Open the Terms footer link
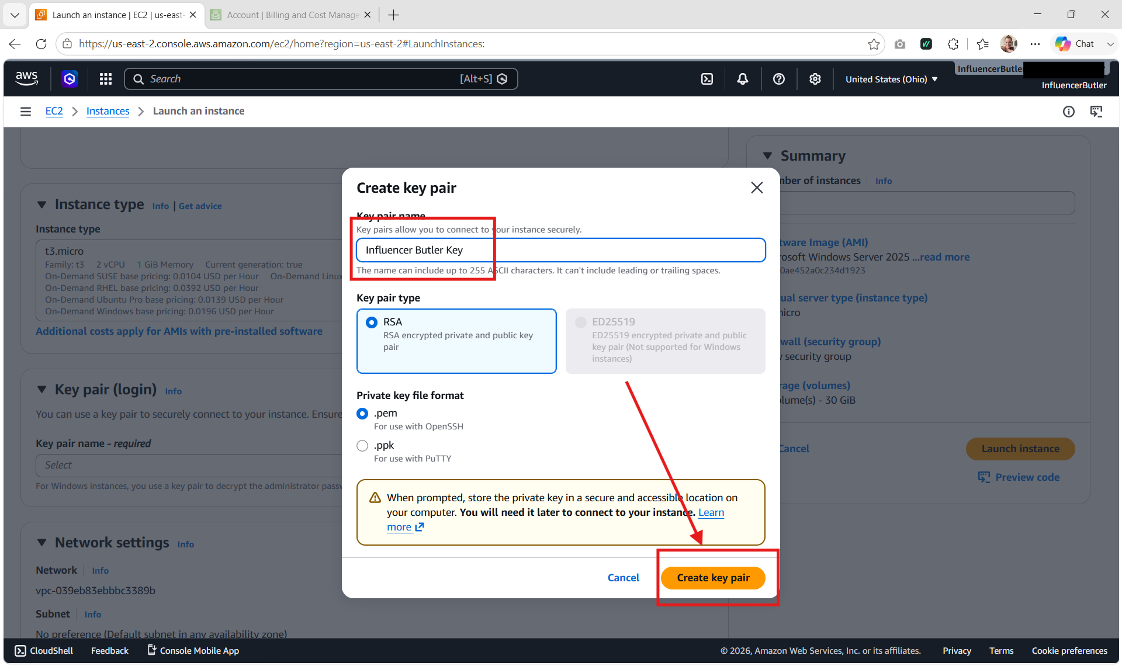 tap(1002, 651)
